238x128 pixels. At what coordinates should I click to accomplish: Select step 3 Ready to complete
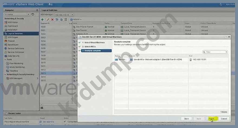pyautogui.click(x=96, y=51)
